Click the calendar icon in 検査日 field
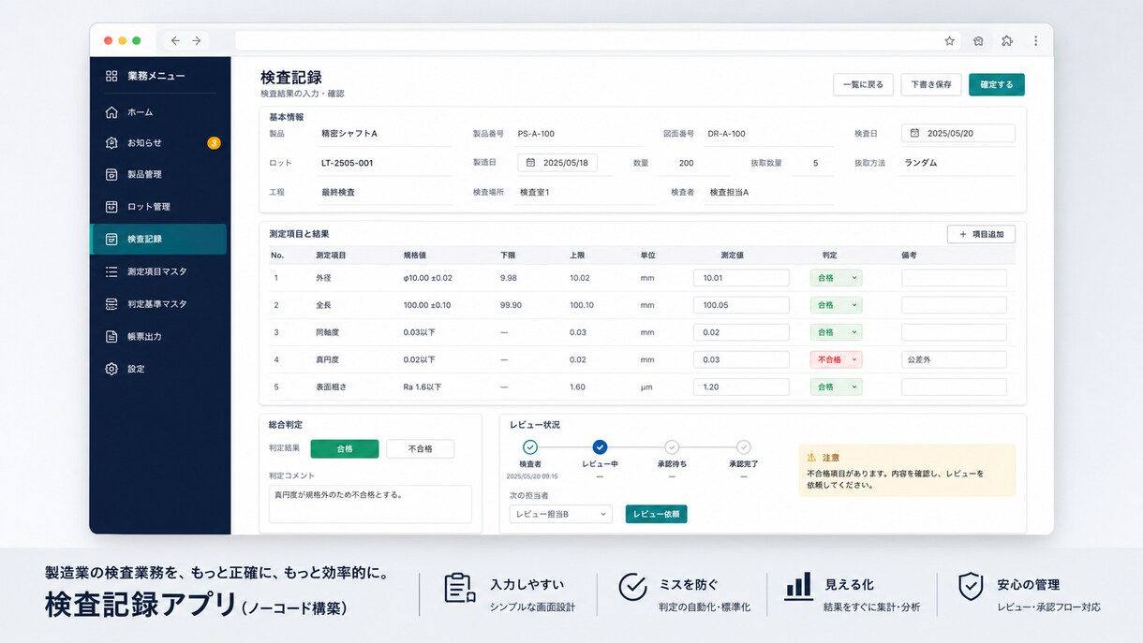 (914, 133)
